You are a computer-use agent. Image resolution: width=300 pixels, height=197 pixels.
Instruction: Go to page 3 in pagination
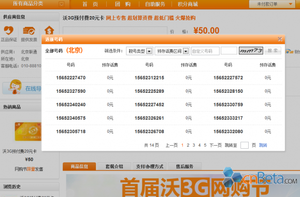[x=194, y=145]
